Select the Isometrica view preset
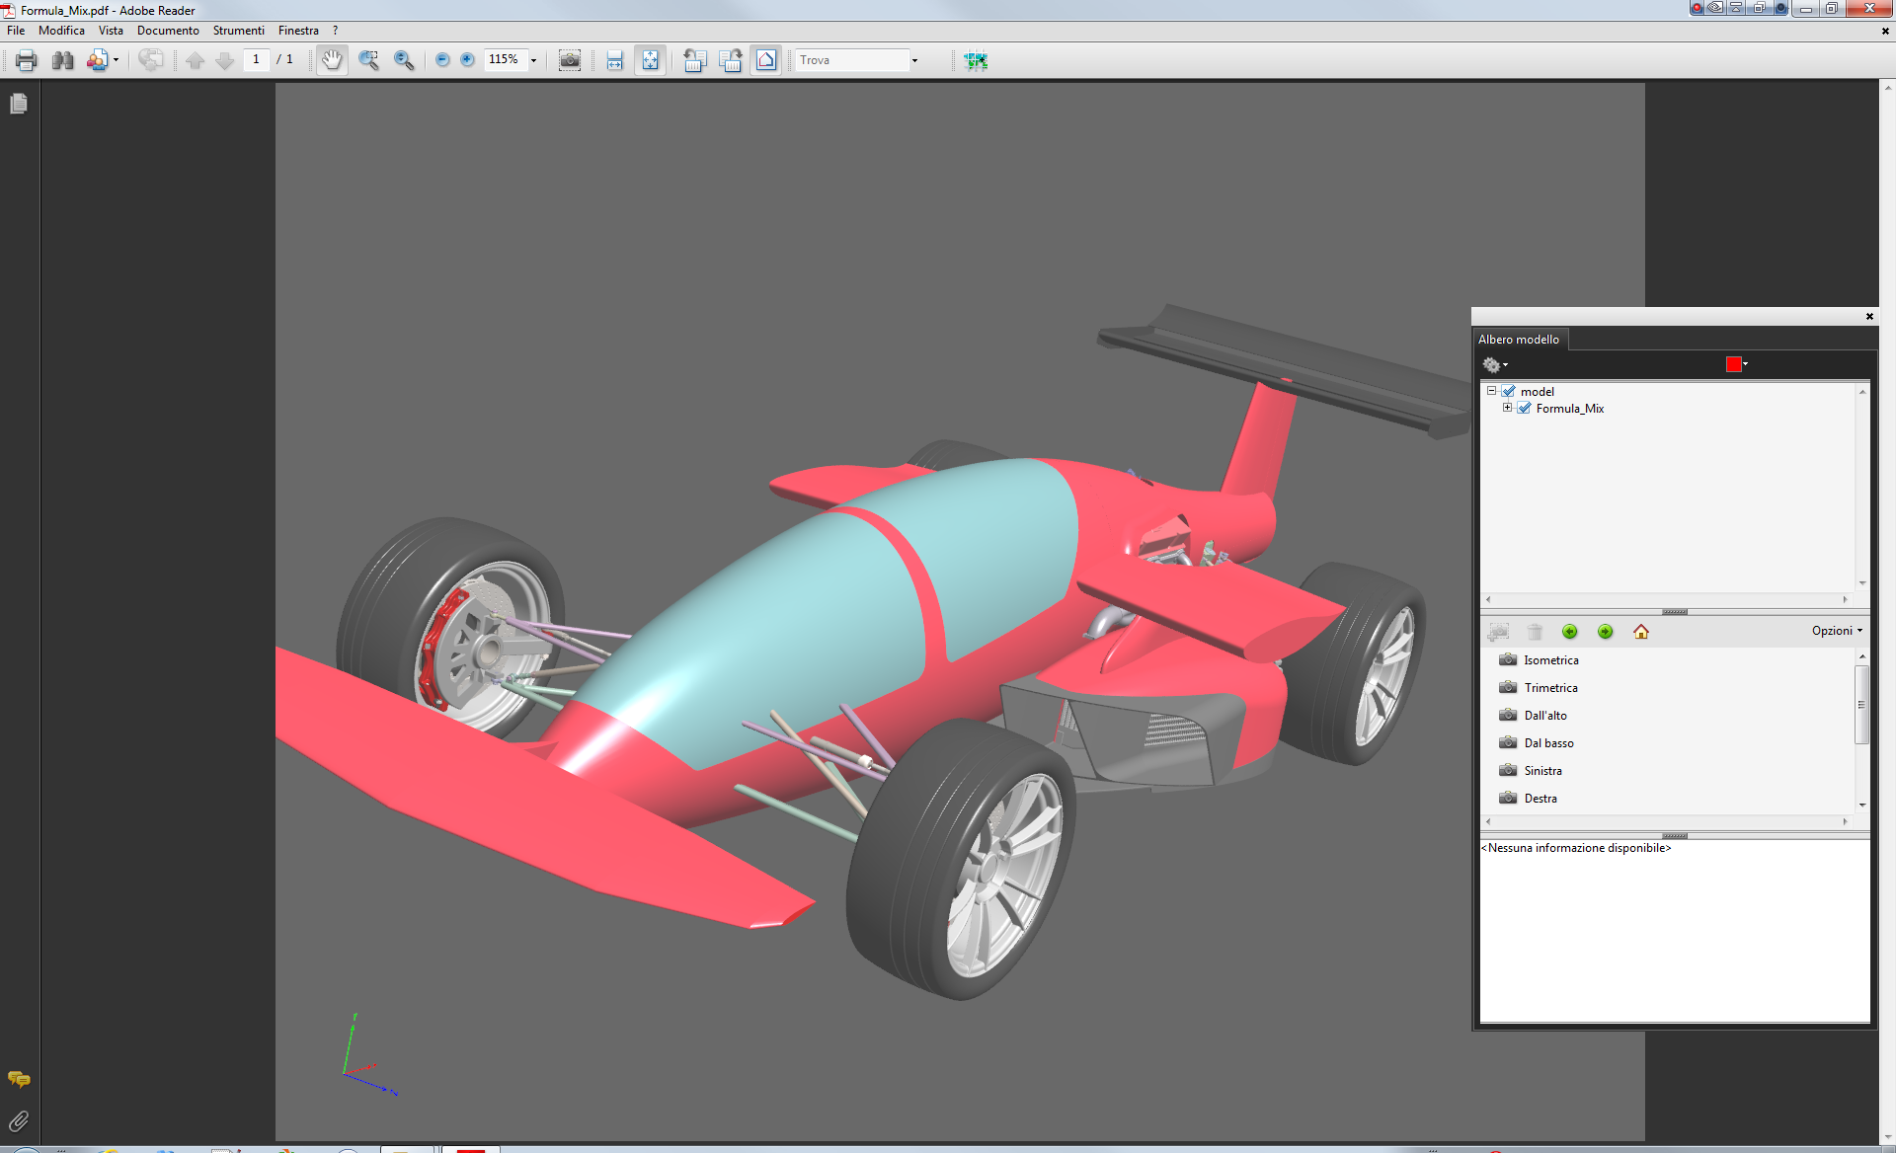Viewport: 1896px width, 1153px height. click(x=1548, y=659)
